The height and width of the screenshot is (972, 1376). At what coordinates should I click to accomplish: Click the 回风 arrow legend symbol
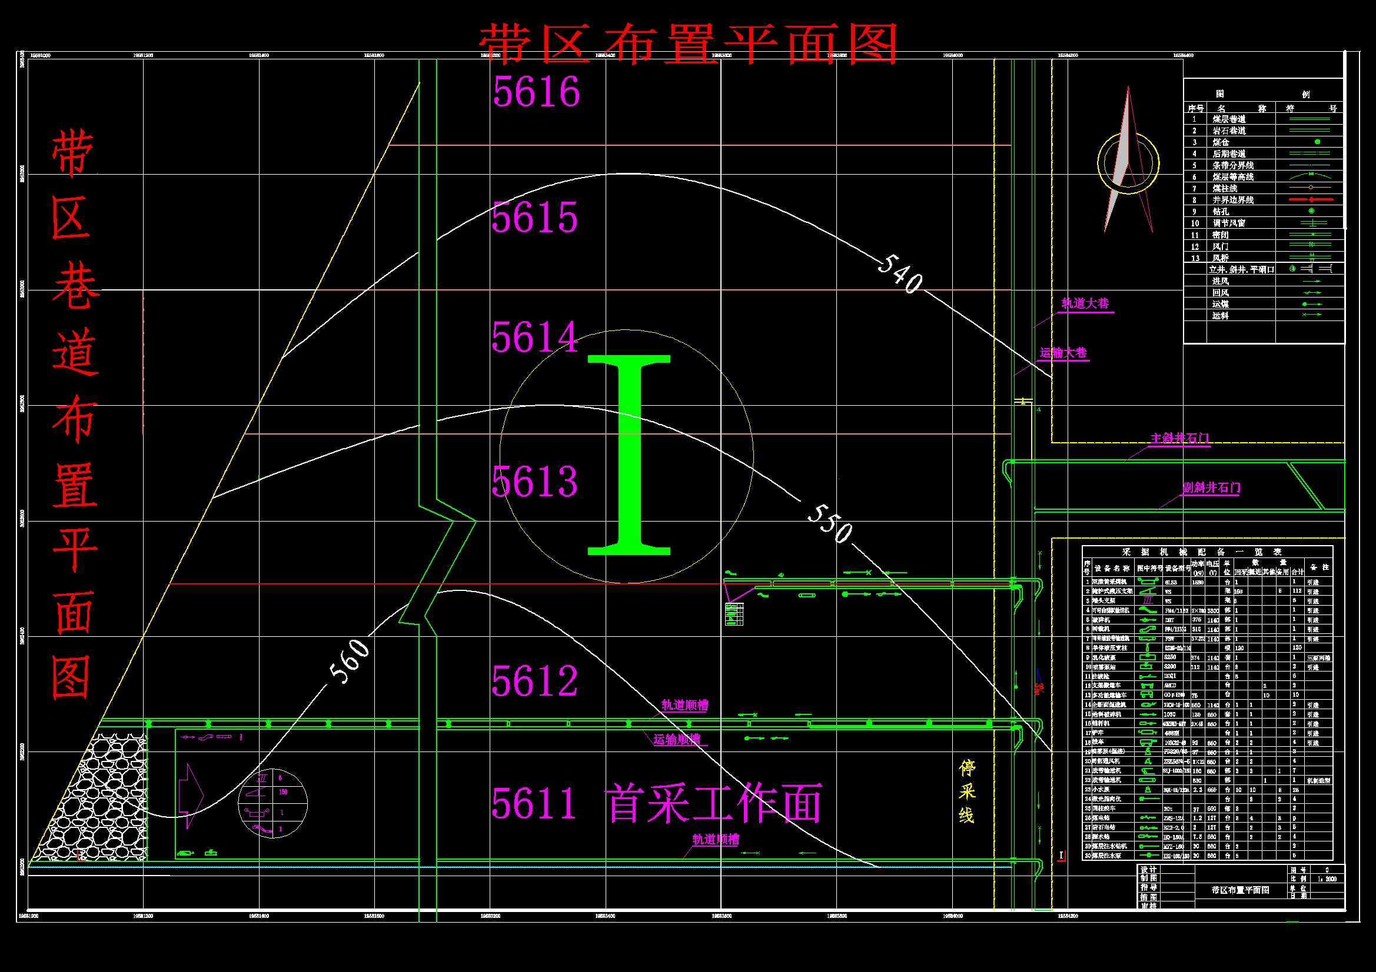coord(1312,293)
